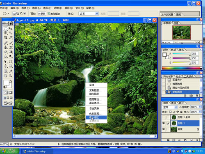Select the Rectangle shape tool
Screen dimensions: 205x154
11,66
